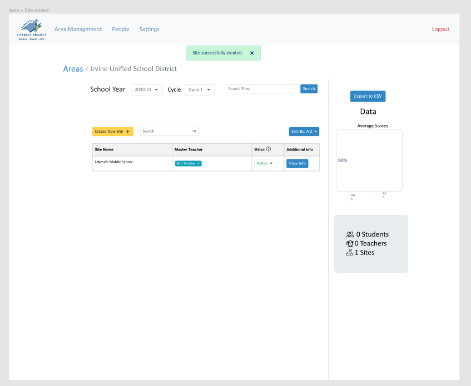Click the Logout link
This screenshot has width=471, height=386.
click(440, 29)
